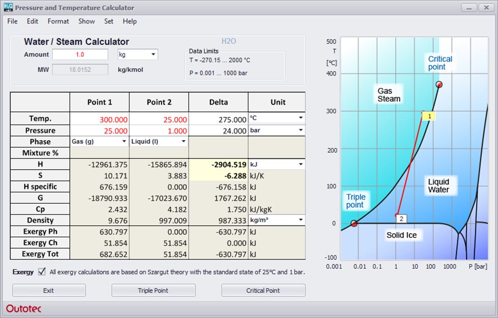The width and height of the screenshot is (498, 318).
Task: Click Point 1 temperature value 300.000
Action: pyautogui.click(x=100, y=119)
